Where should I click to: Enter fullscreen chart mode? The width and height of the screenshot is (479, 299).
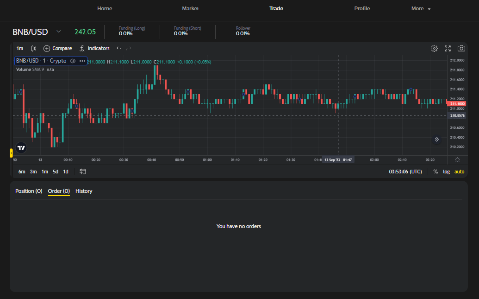coord(448,48)
